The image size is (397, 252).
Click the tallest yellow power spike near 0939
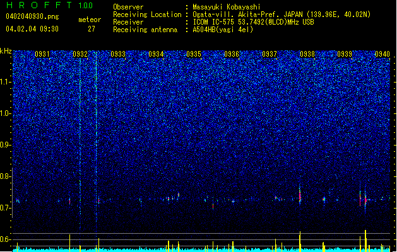coord(365,241)
